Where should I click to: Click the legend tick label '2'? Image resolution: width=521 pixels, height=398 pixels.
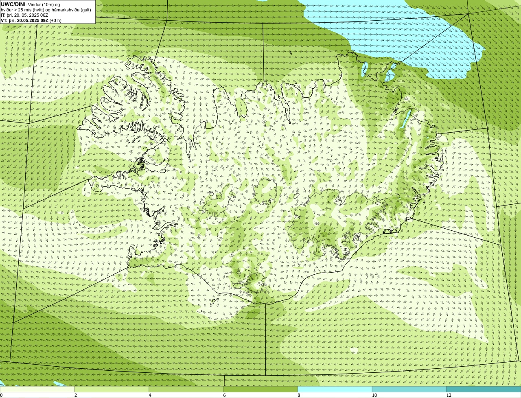[x=75, y=395]
